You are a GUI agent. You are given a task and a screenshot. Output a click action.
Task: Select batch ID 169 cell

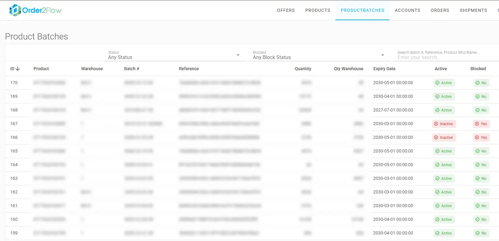point(14,97)
